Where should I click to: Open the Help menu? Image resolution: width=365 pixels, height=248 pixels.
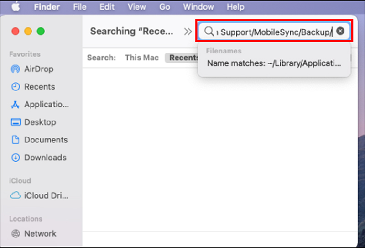tap(235, 7)
